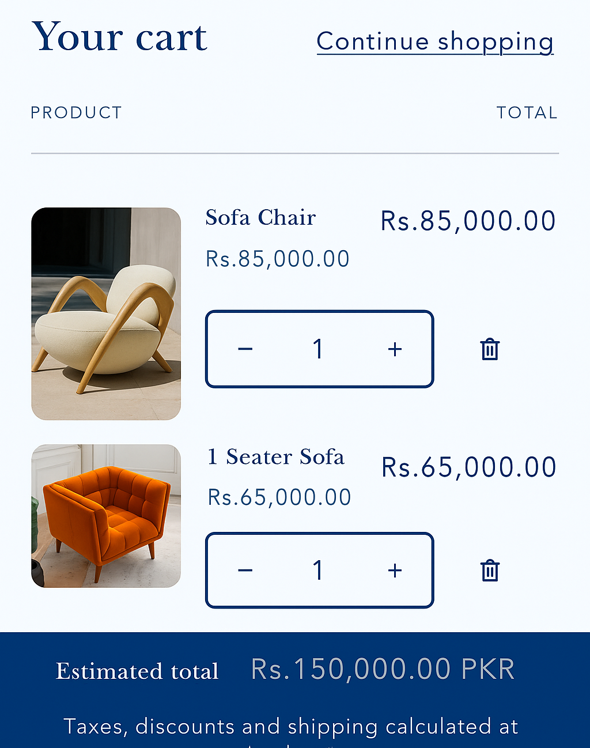Click the Rs.150,000.00 PKR estimated total
The width and height of the screenshot is (590, 748).
[x=383, y=670]
